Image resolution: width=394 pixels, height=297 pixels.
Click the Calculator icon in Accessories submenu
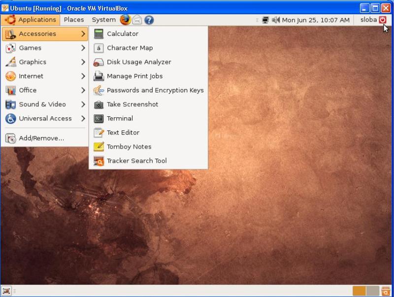click(x=98, y=34)
